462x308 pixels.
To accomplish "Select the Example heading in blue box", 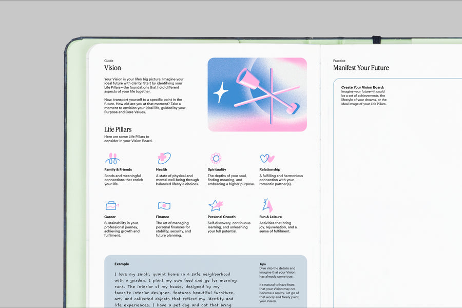I will coord(122,264).
